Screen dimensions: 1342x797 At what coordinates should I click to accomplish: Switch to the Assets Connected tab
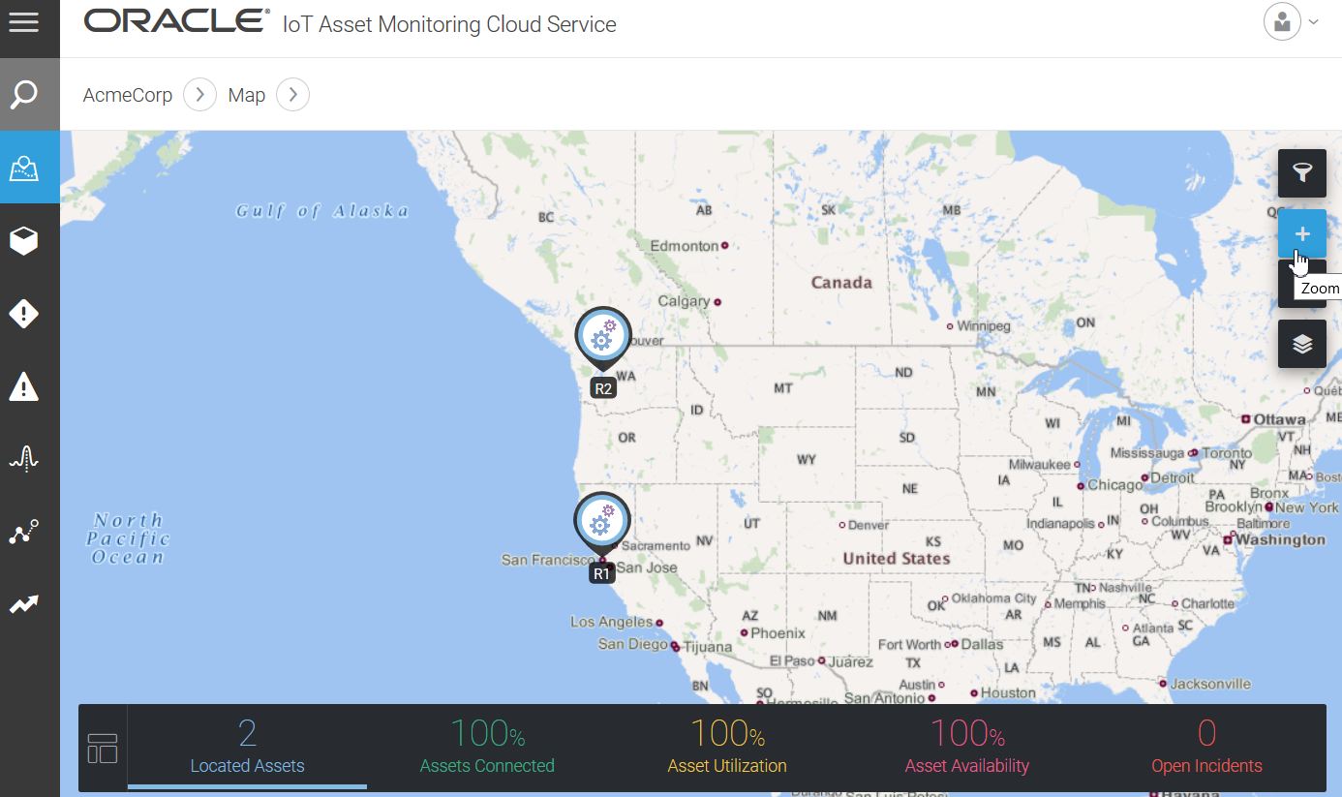point(487,748)
